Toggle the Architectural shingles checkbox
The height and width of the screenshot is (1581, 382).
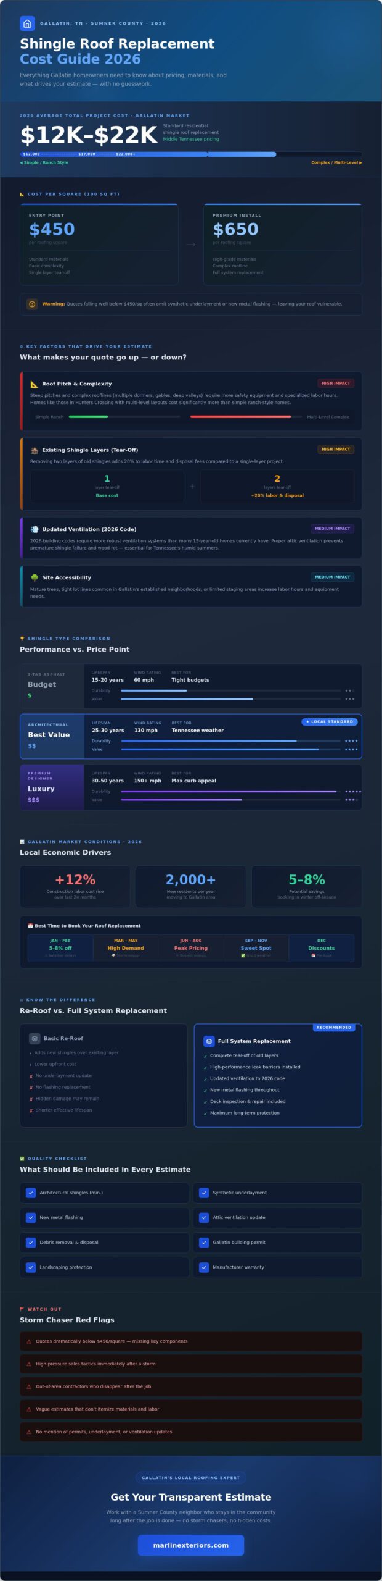tap(31, 1193)
